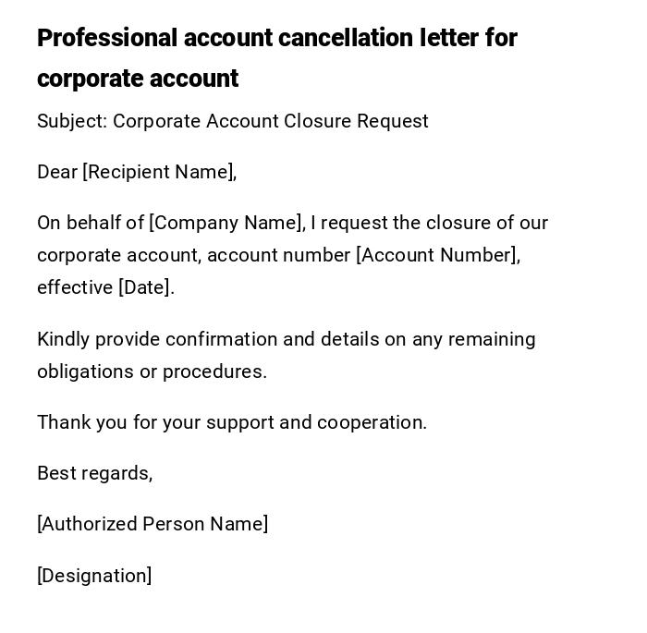
Task: Click the [Recipient Name] placeholder
Action: [x=159, y=172]
